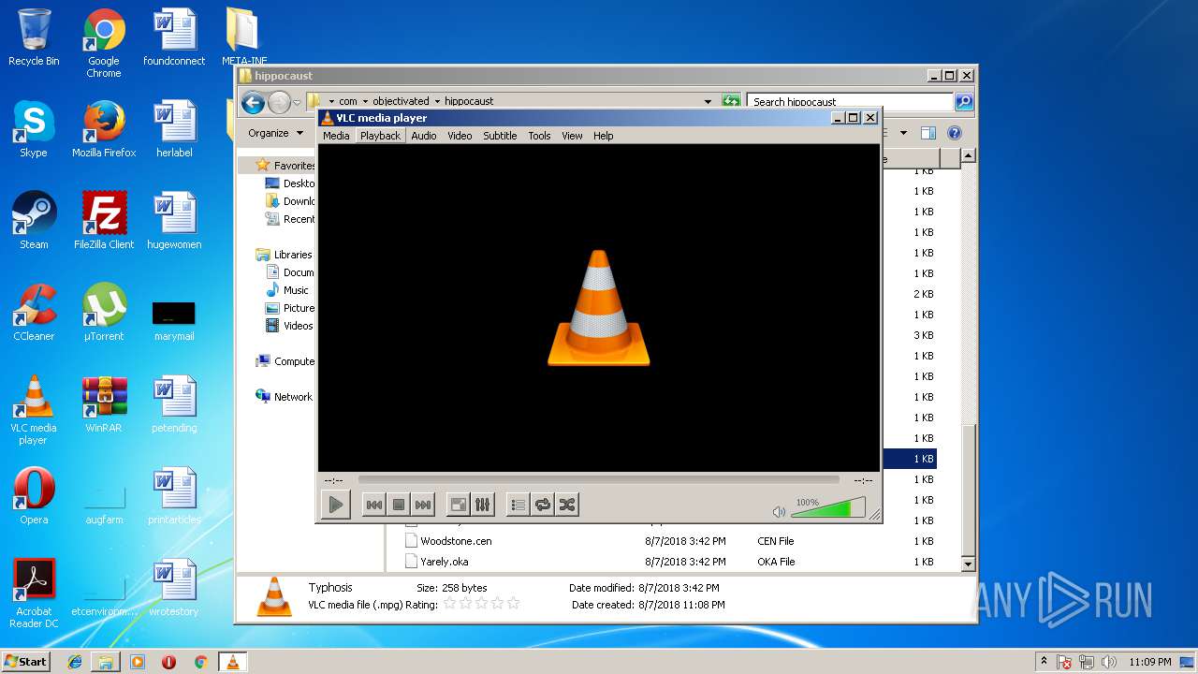
Task: Open VLC Video menu
Action: pos(460,136)
